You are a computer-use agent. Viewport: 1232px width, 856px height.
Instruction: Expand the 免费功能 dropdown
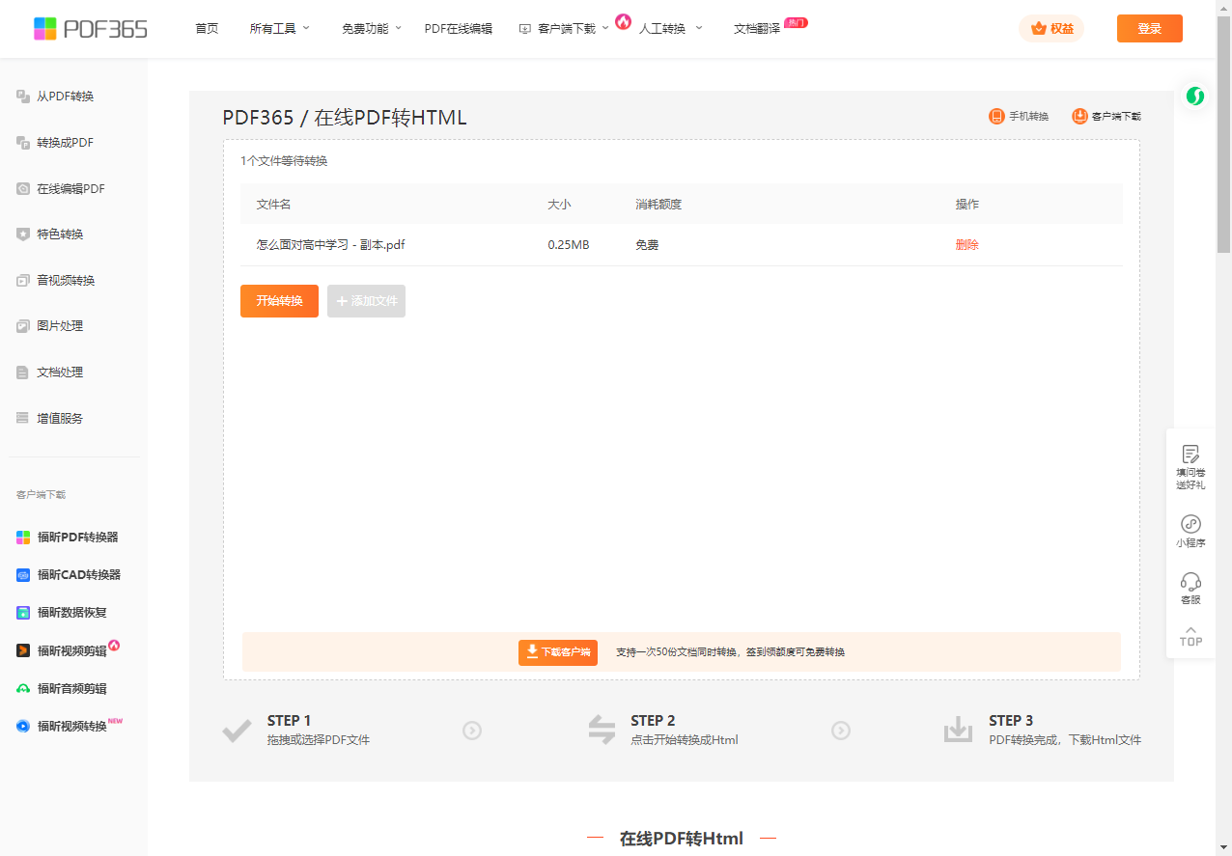coord(371,29)
